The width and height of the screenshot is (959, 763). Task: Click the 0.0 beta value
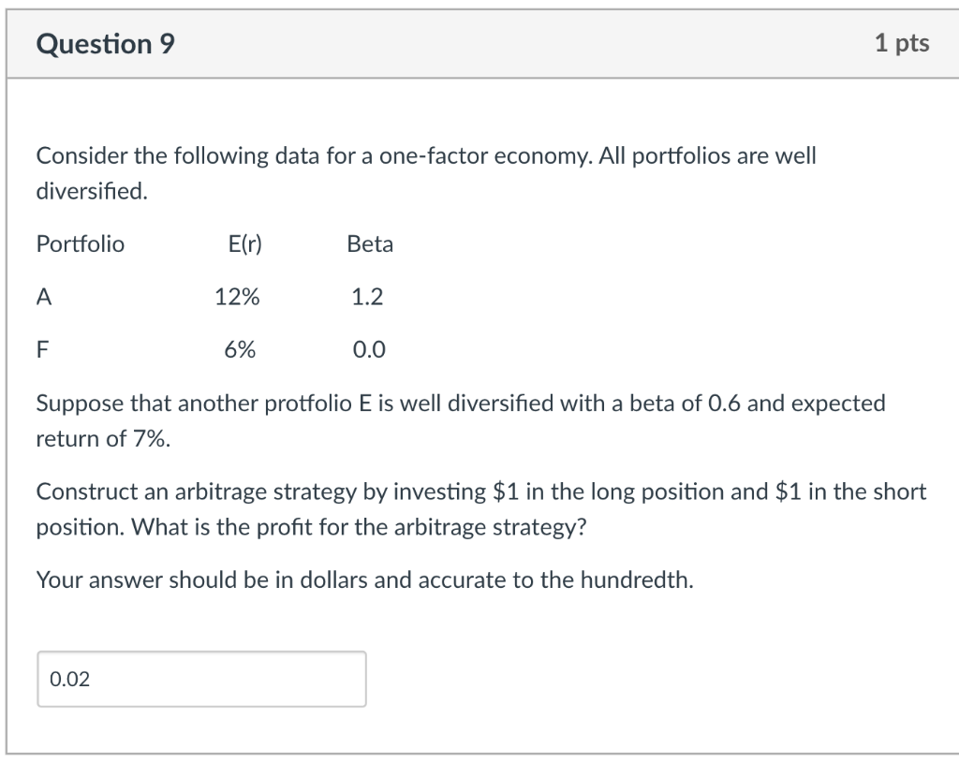pos(366,349)
